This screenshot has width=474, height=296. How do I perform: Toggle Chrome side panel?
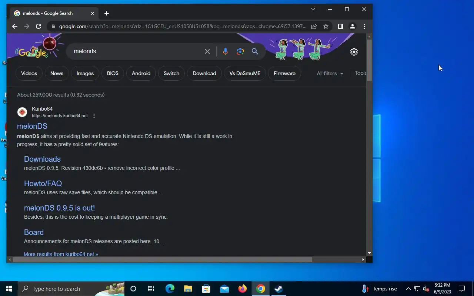(341, 26)
